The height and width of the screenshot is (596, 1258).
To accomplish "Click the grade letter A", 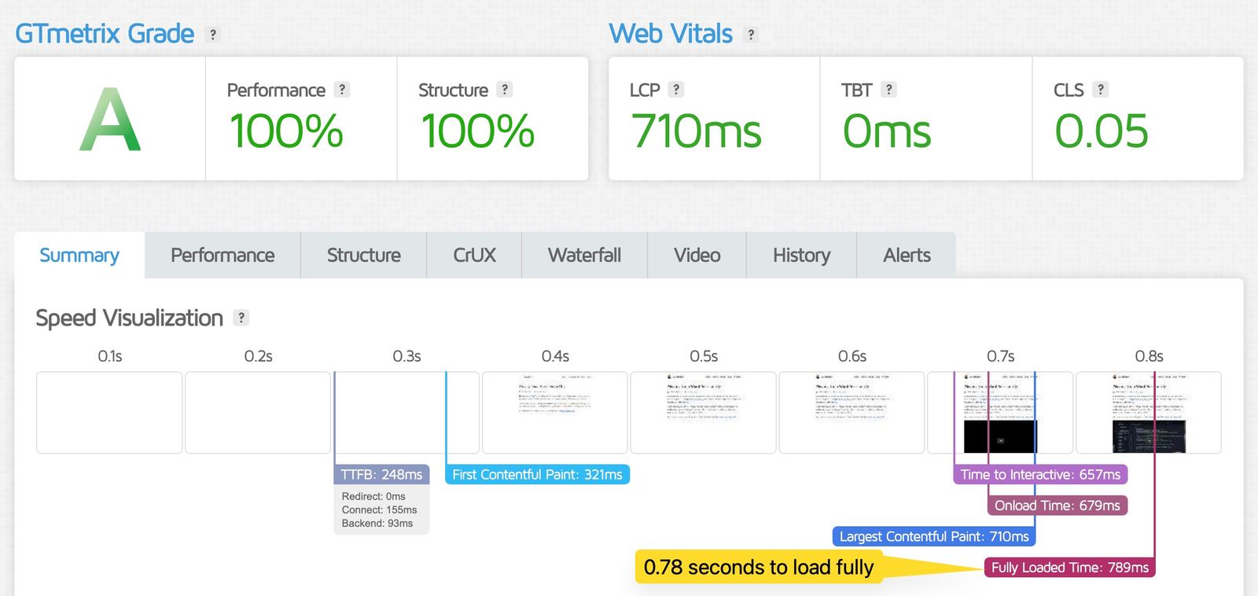I will (x=110, y=120).
